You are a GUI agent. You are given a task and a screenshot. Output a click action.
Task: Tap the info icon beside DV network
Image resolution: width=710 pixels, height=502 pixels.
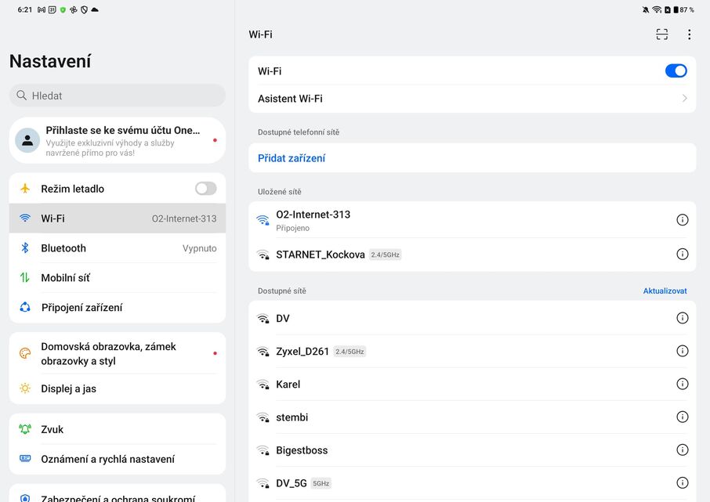tap(682, 318)
